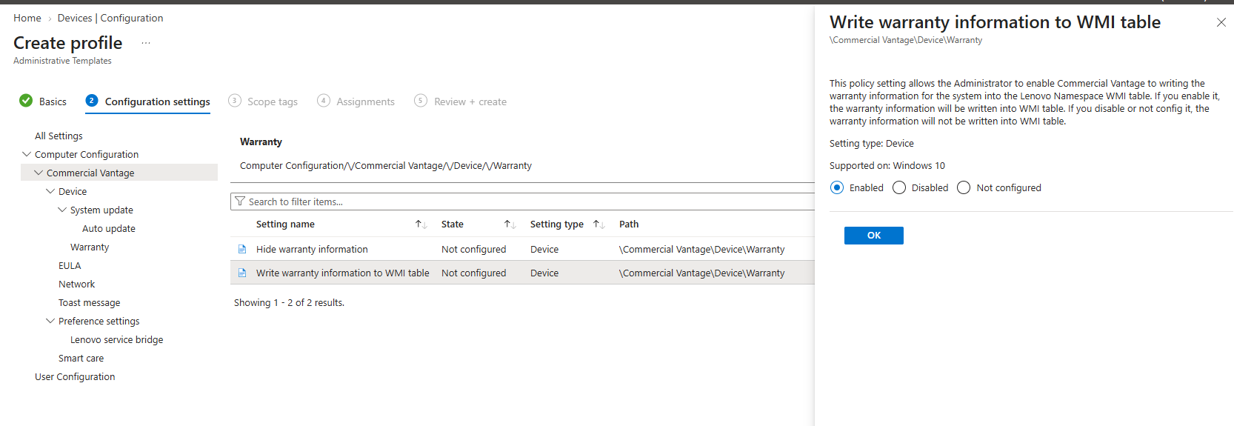Collapse the Device tree node
The width and height of the screenshot is (1234, 426).
(50, 191)
